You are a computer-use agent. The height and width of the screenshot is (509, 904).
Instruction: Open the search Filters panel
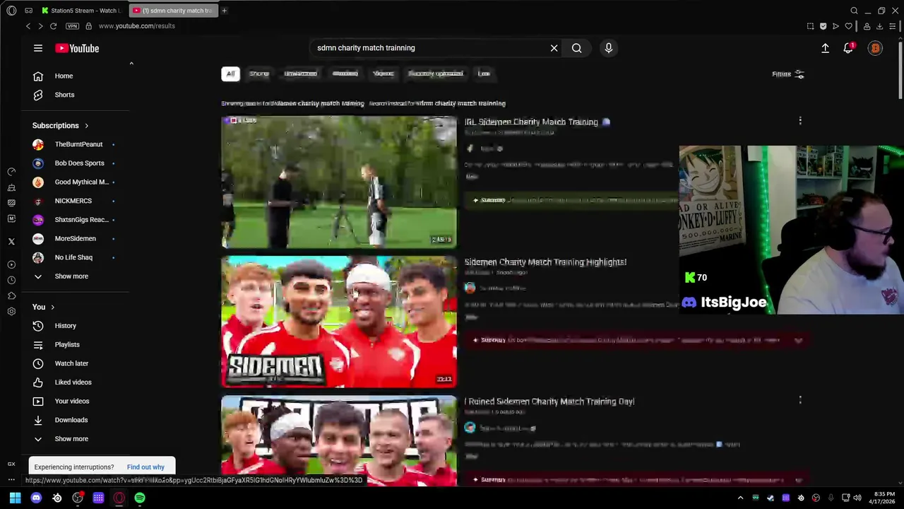coord(787,74)
